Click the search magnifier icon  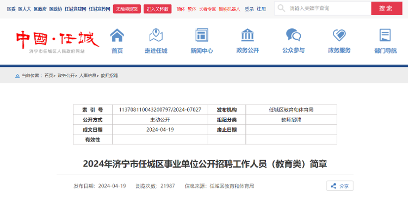tap(281, 8)
